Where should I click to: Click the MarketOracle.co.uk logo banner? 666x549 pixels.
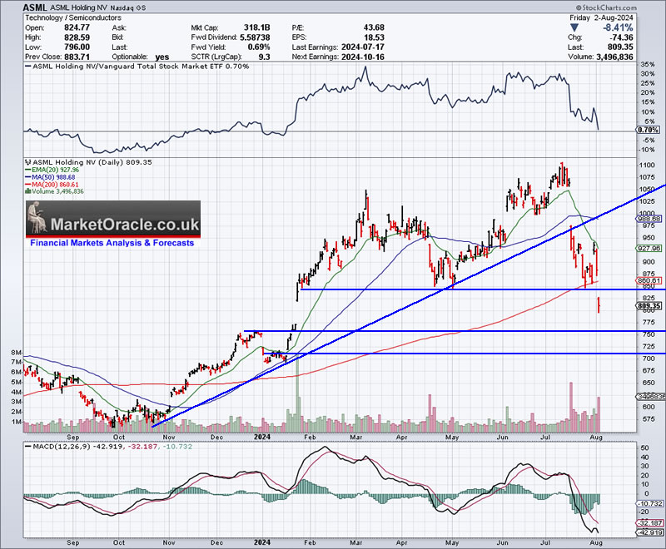point(113,219)
